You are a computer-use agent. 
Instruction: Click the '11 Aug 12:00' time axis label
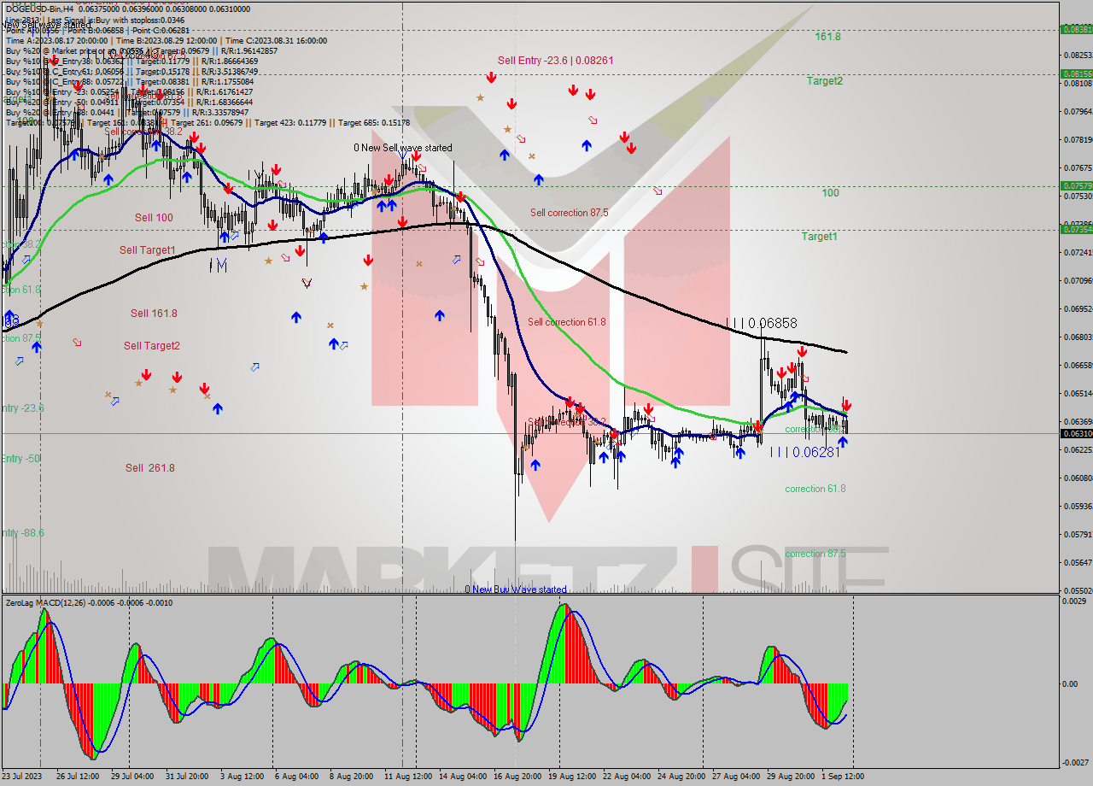(407, 777)
